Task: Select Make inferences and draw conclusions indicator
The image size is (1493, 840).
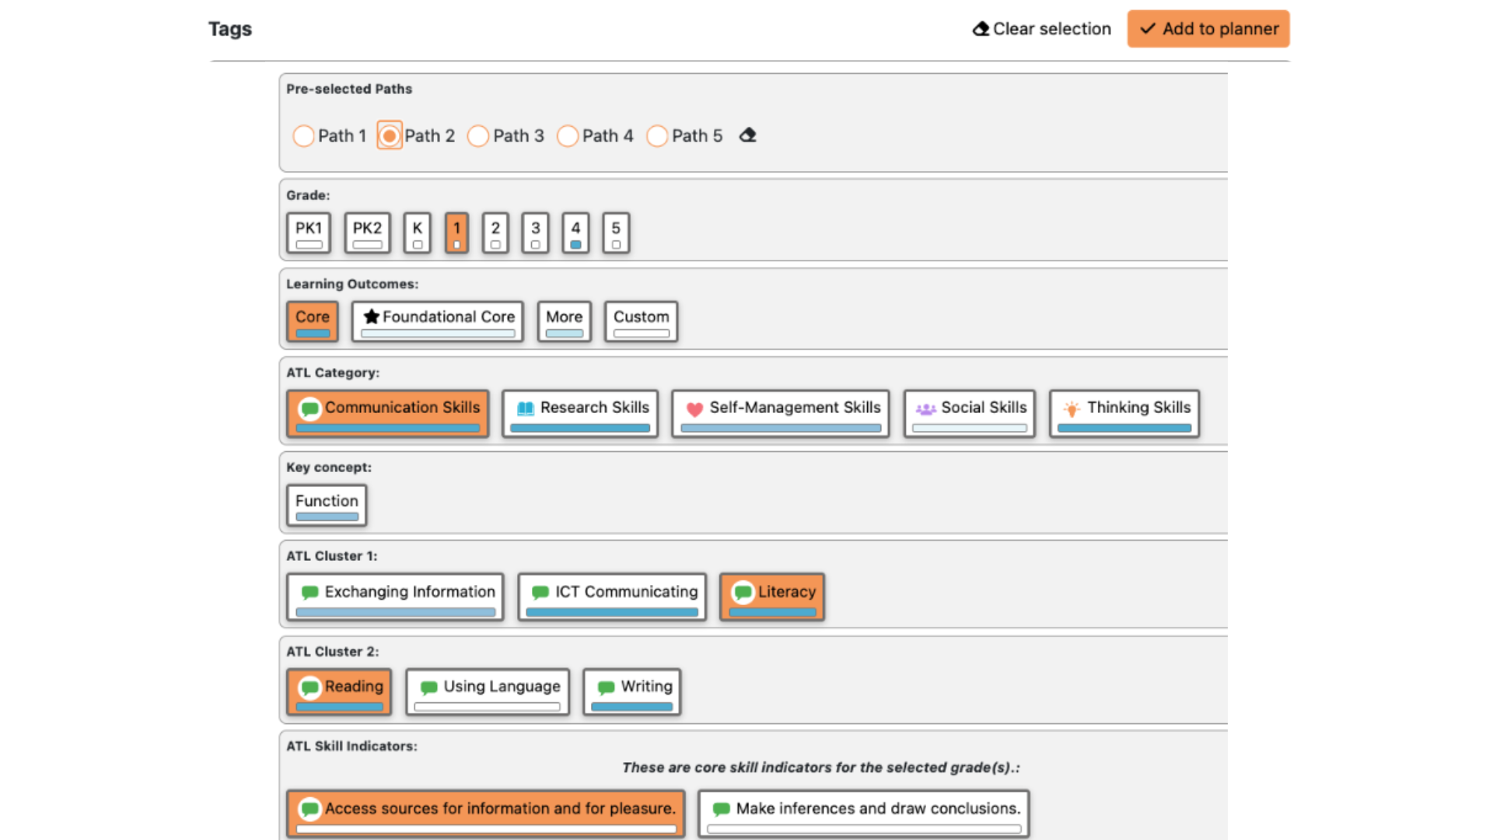Action: click(863, 813)
